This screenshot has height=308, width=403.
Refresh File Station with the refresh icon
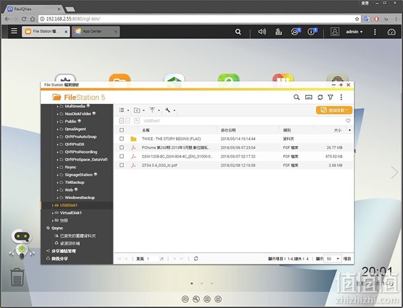pos(320,97)
